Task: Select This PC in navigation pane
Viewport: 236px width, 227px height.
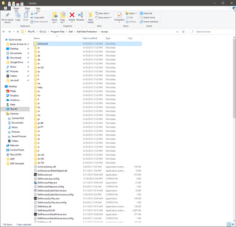Action: click(15, 109)
